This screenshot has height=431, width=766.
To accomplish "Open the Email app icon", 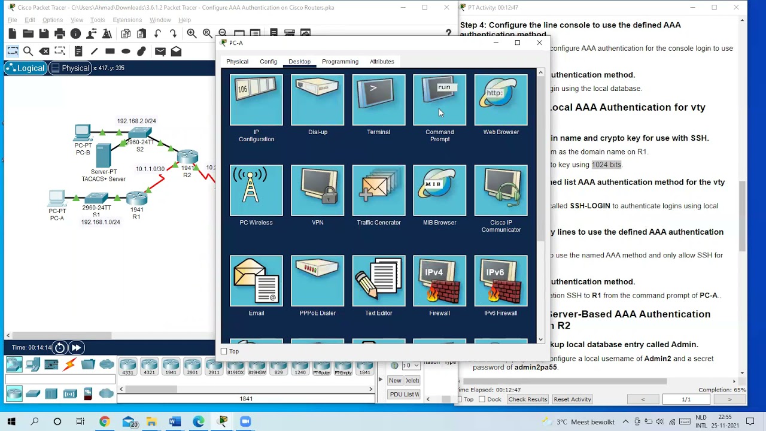I will [256, 281].
